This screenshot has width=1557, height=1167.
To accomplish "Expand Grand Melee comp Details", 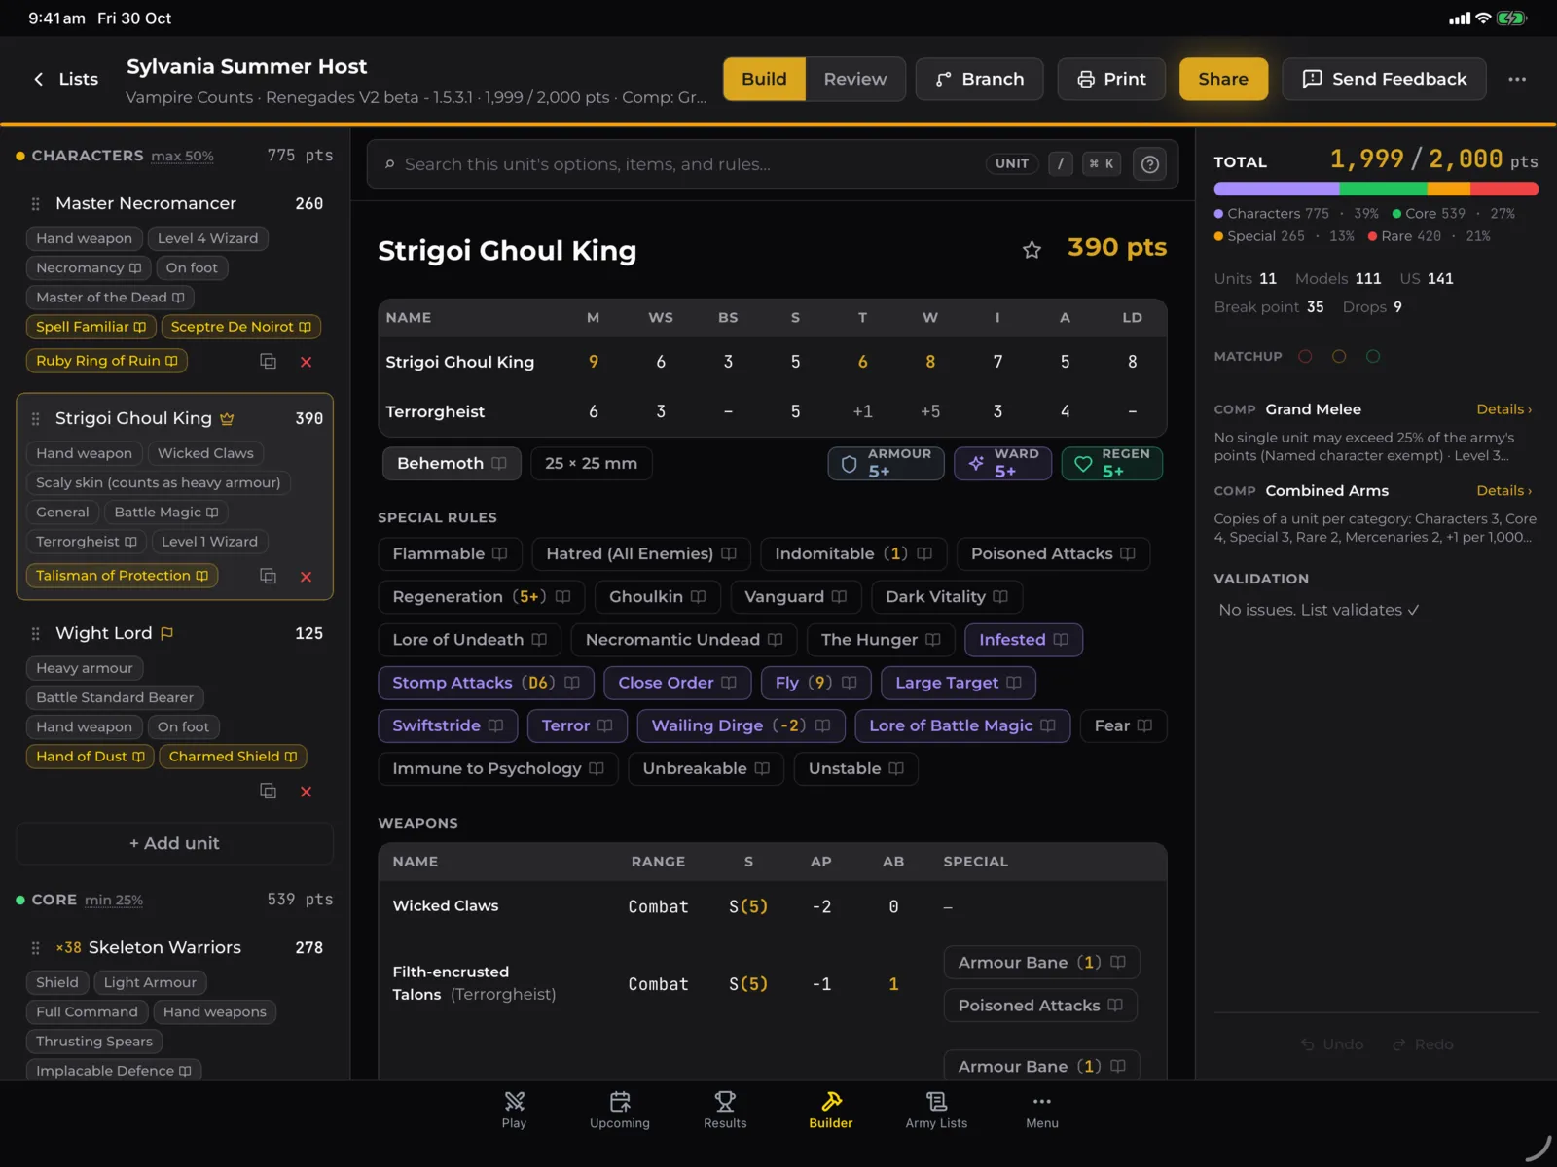I will [1503, 409].
